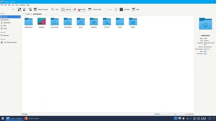Screen dimensions: 216x121
Task: Switch to Icons view mode
Action: click(x=20, y=9)
